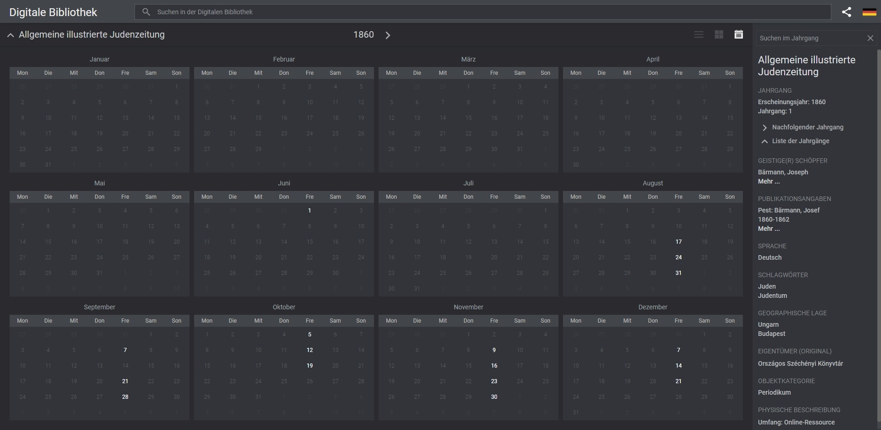Open issue dated 21 Dezember
The width and height of the screenshot is (881, 430).
click(679, 381)
